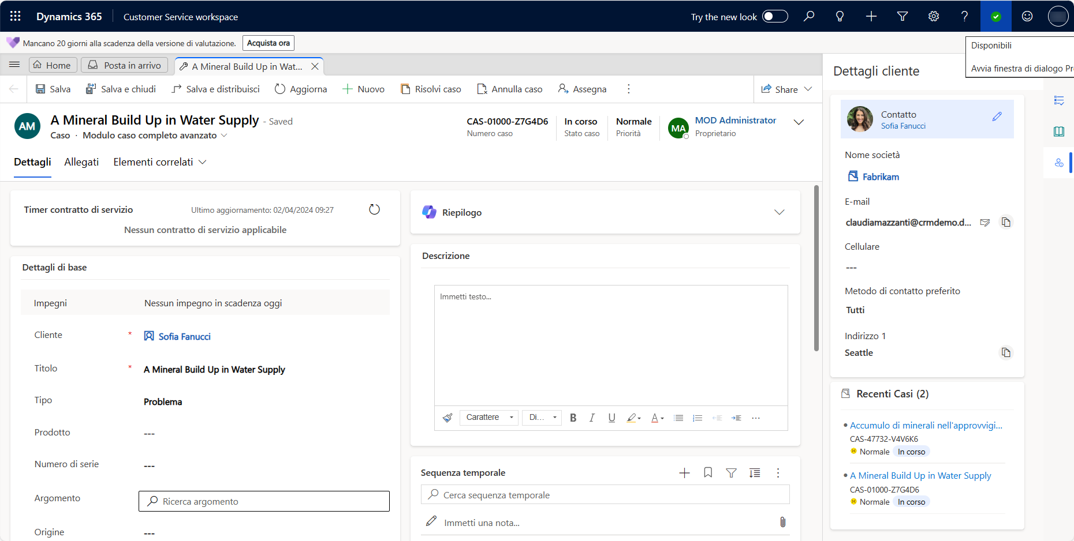Click the Risolvi caso command
This screenshot has width=1074, height=541.
point(431,89)
